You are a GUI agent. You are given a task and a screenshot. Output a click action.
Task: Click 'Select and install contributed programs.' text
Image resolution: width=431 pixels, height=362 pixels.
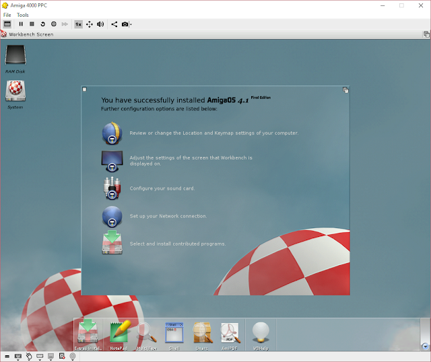(178, 244)
